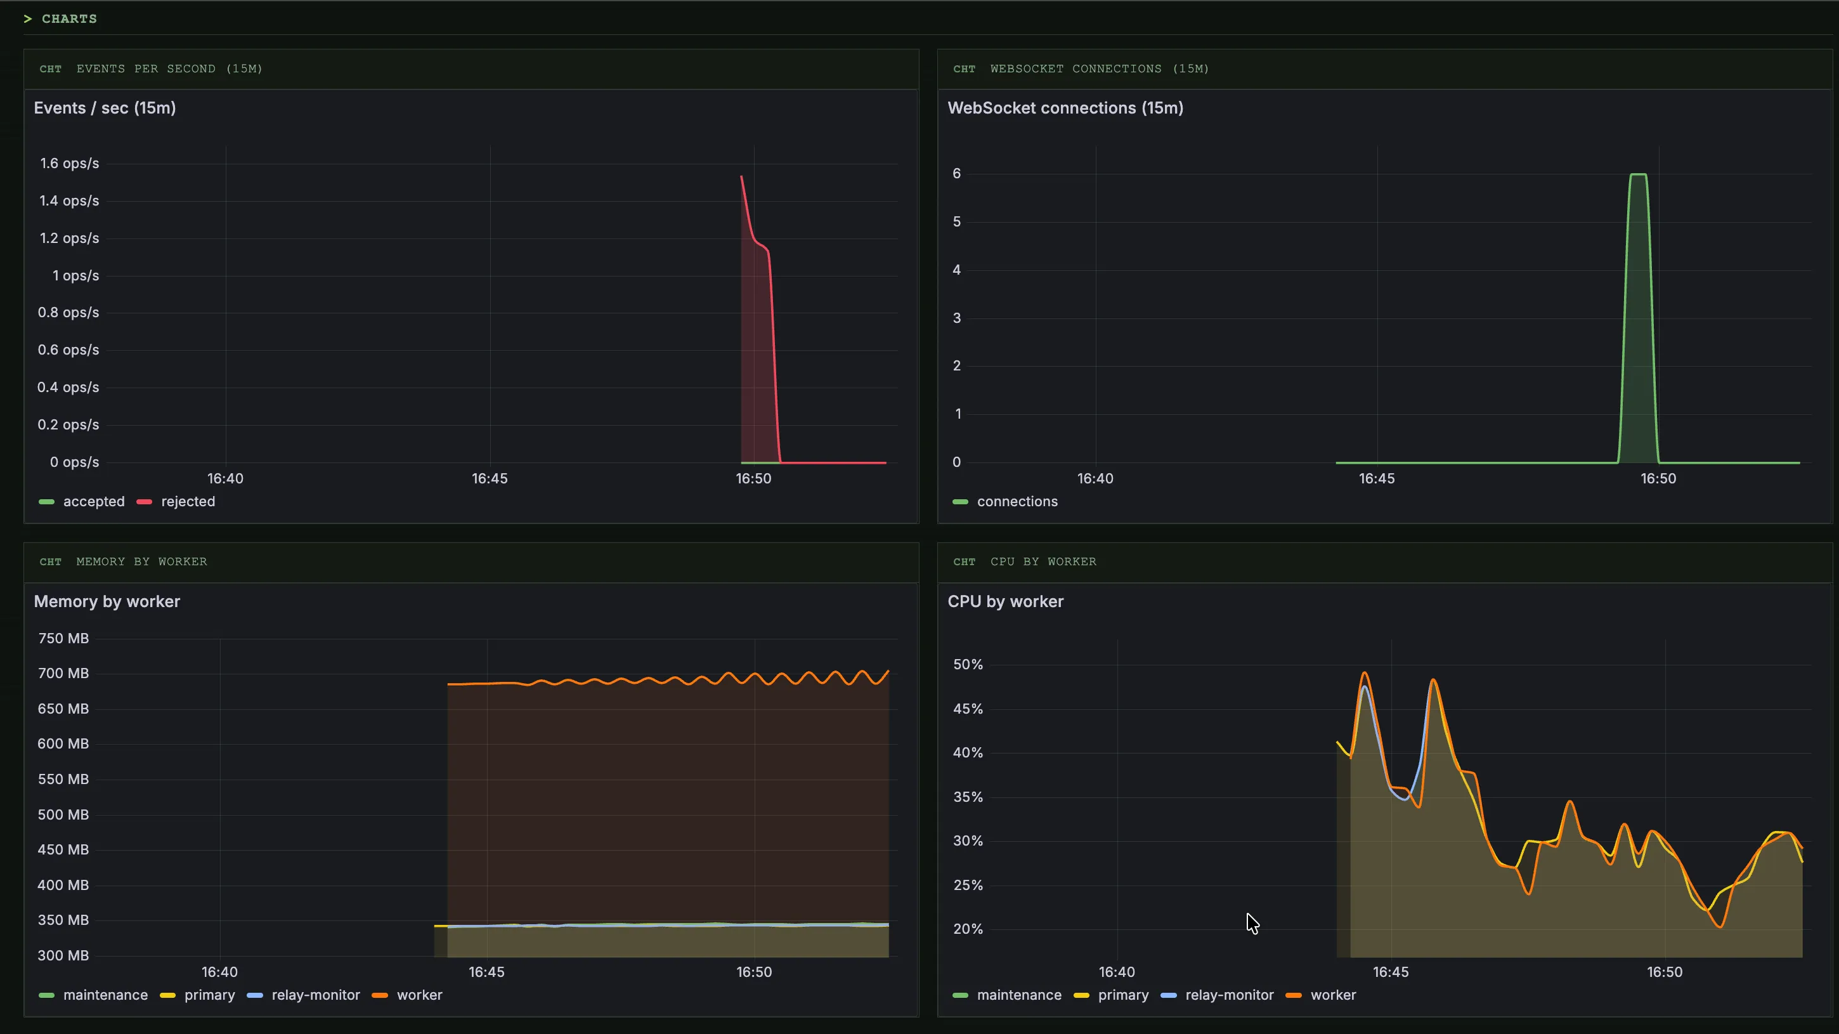Click the MEMORY BY WORKER header label
The height and width of the screenshot is (1034, 1839).
141,561
